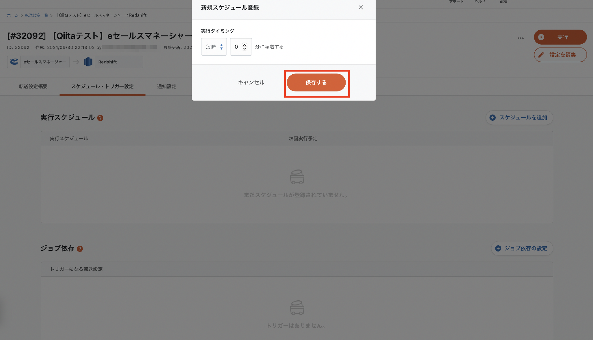
Task: Click the empty trigger cart icon
Action: tap(297, 308)
